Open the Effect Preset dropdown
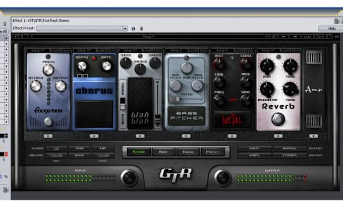The image size is (343, 207). coord(125,29)
